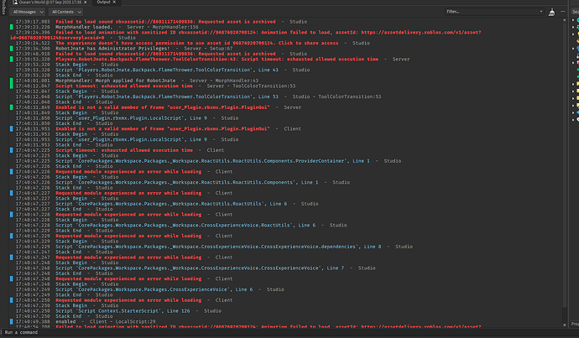Click the CrossExperienceVoice.RoactUtils Line 6 entry
579x338 pixels.
(x=185, y=225)
